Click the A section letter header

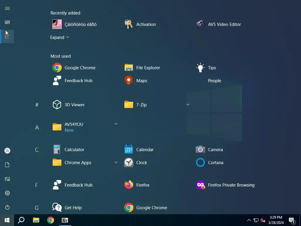click(37, 127)
